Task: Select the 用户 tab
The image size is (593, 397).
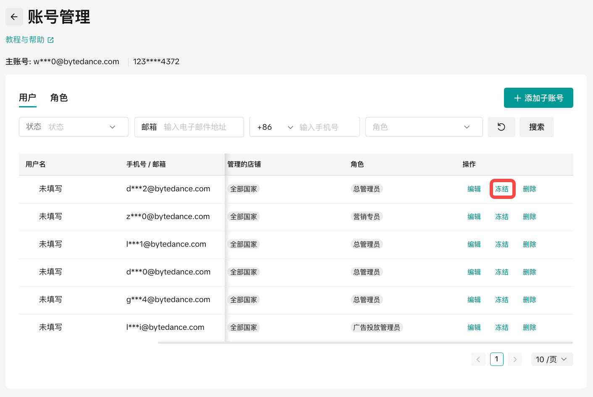Action: pos(27,98)
